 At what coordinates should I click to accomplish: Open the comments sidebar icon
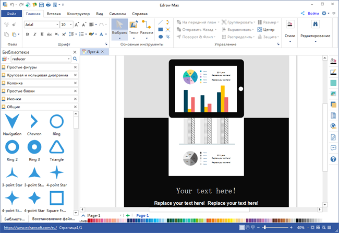pyautogui.click(x=333, y=148)
